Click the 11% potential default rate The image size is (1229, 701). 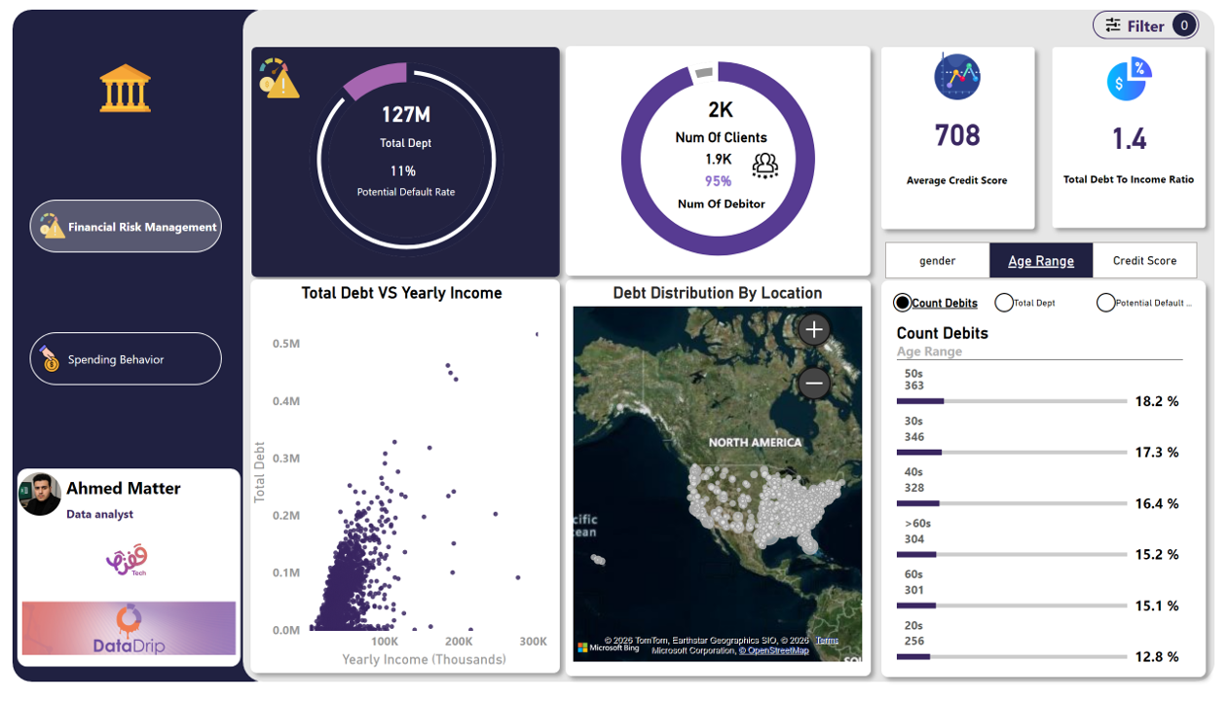pos(403,170)
